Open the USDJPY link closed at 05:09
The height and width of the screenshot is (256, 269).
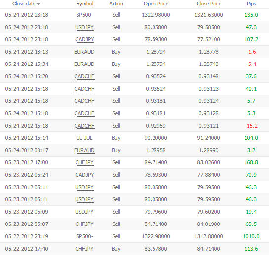pos(84,212)
